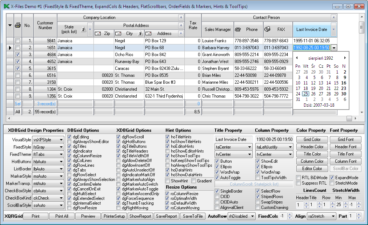The height and width of the screenshot is (225, 368).
Task: Click the FAX icon in column header
Action: (267, 29)
